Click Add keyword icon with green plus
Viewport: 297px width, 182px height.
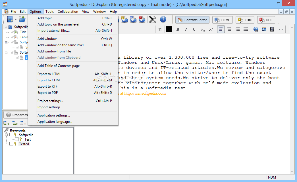pyautogui.click(x=6, y=123)
